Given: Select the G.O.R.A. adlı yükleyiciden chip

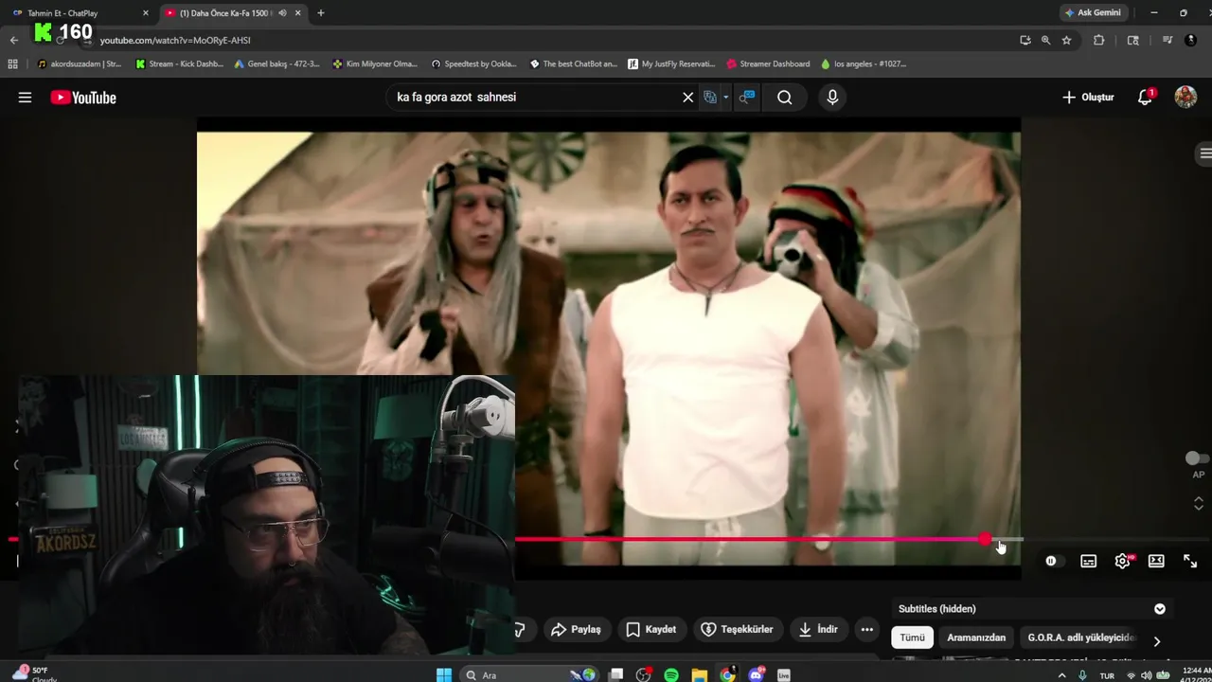Looking at the screenshot, I should point(1081,637).
